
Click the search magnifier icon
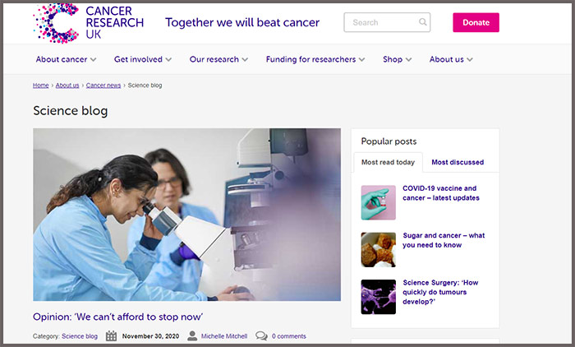tap(422, 22)
